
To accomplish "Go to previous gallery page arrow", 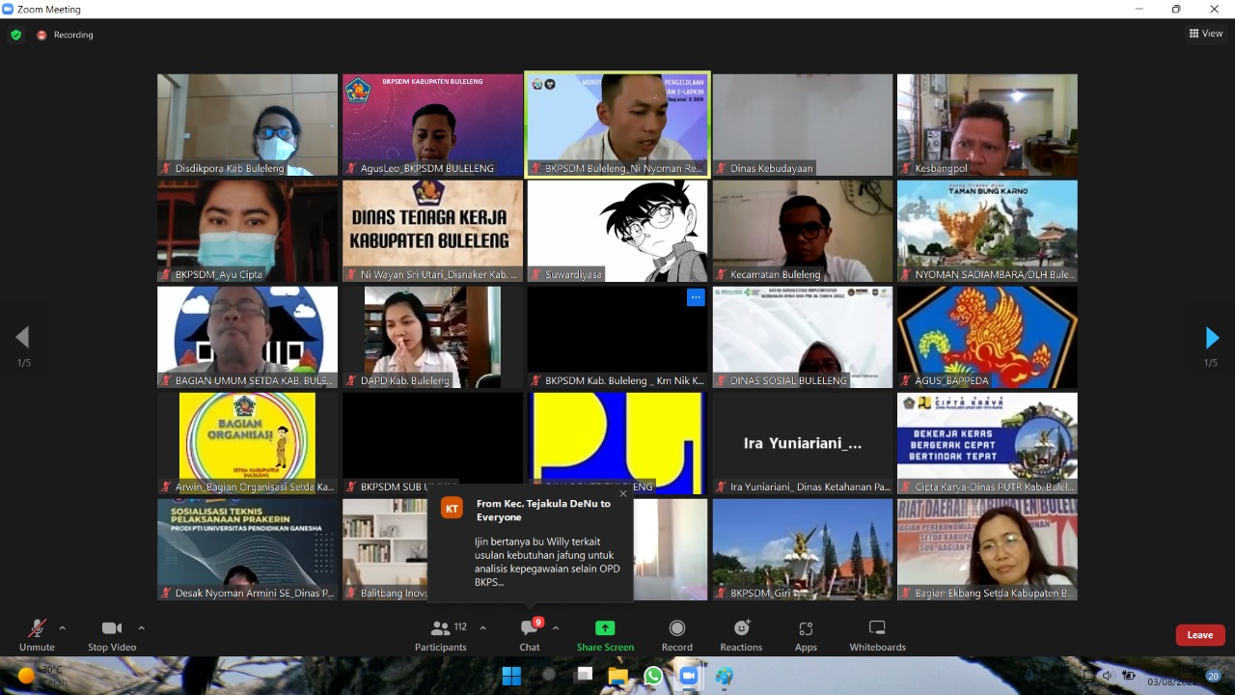I will click(x=22, y=338).
